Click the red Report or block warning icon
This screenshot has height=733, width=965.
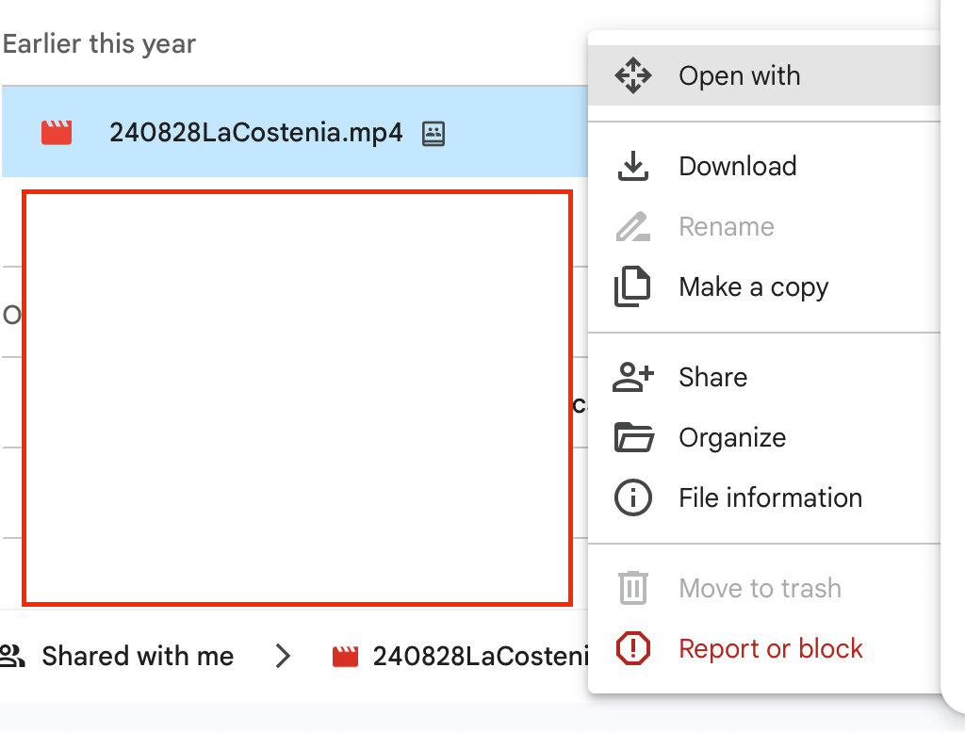(632, 648)
